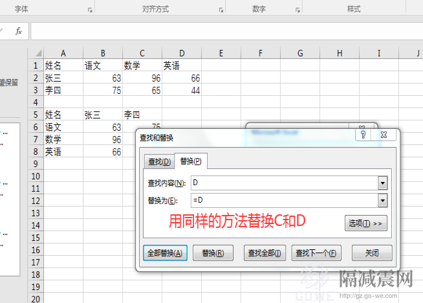Screen dimensions: 423x303
Task: Expand the 替换为 dropdown arrow
Action: point(382,200)
